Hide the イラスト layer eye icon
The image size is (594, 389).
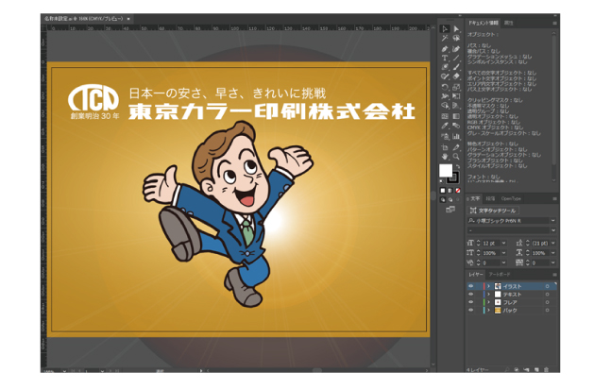tap(471, 286)
